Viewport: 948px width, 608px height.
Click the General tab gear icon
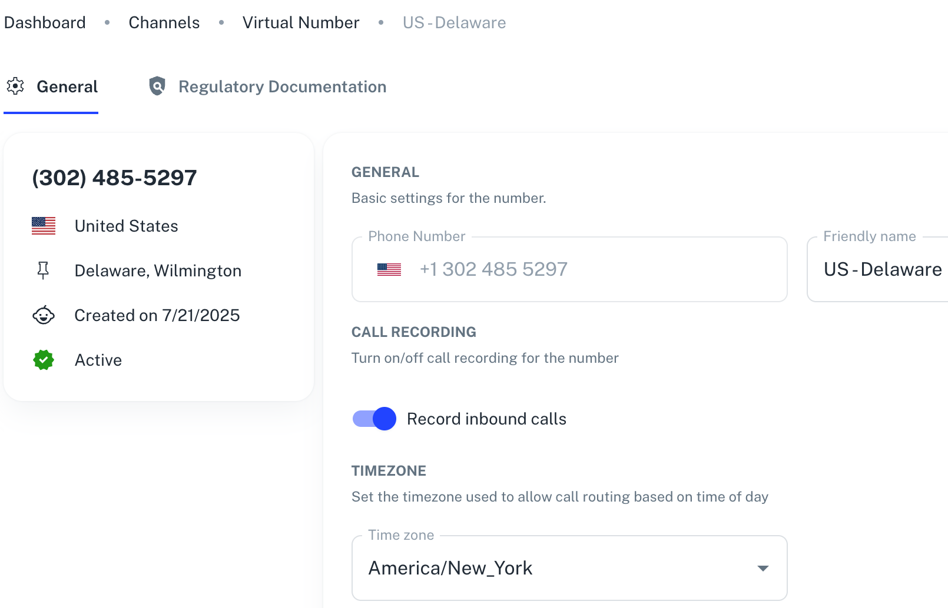(x=15, y=86)
